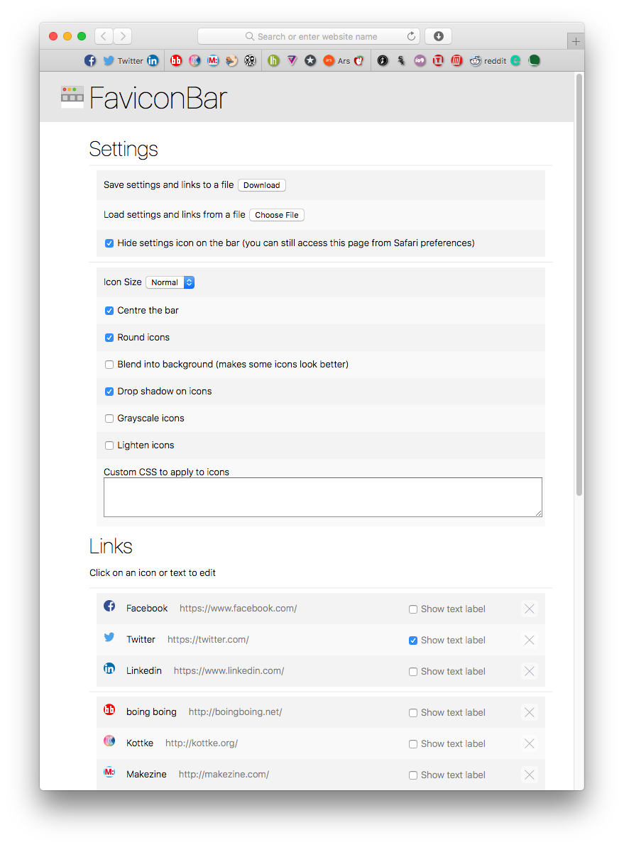This screenshot has width=624, height=847.
Task: Open the red apple favicon in the bar
Action: tap(359, 60)
